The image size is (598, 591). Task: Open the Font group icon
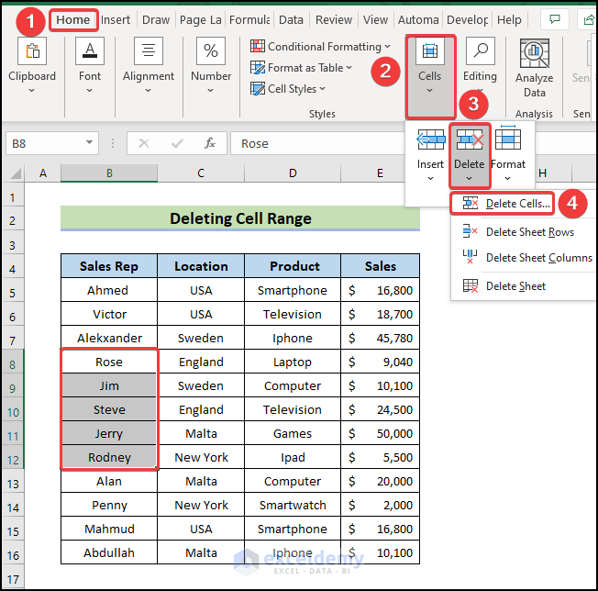pyautogui.click(x=90, y=50)
